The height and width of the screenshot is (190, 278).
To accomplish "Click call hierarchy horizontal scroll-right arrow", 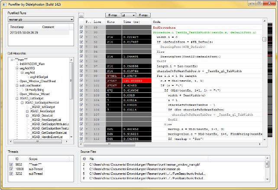I will (x=67, y=142).
